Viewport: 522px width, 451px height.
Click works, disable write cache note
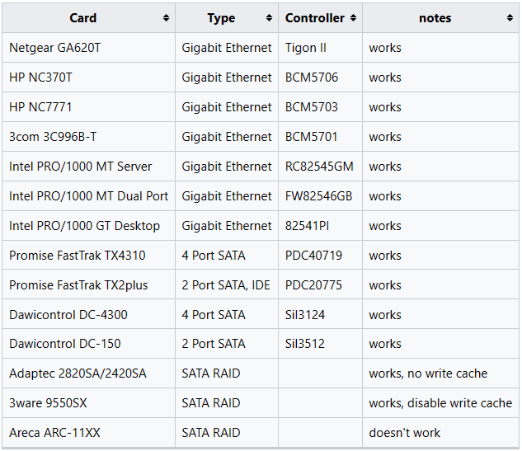(440, 402)
